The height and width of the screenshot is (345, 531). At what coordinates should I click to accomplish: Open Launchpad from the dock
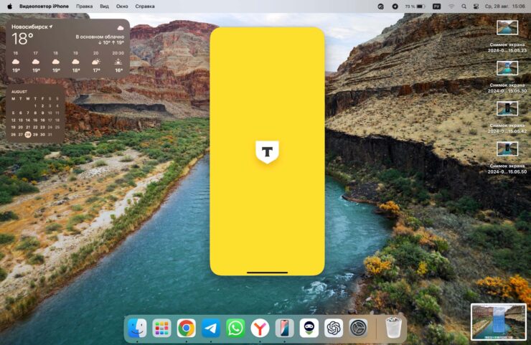(x=161, y=328)
